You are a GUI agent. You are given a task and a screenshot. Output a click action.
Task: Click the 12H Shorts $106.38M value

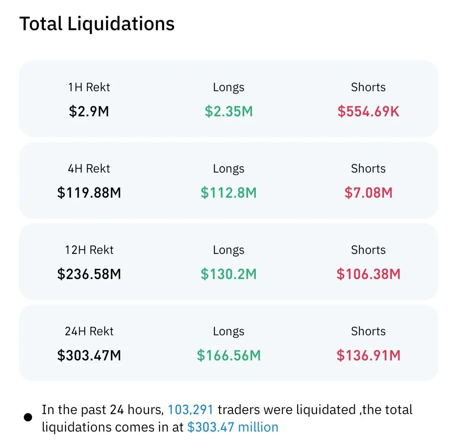click(368, 274)
